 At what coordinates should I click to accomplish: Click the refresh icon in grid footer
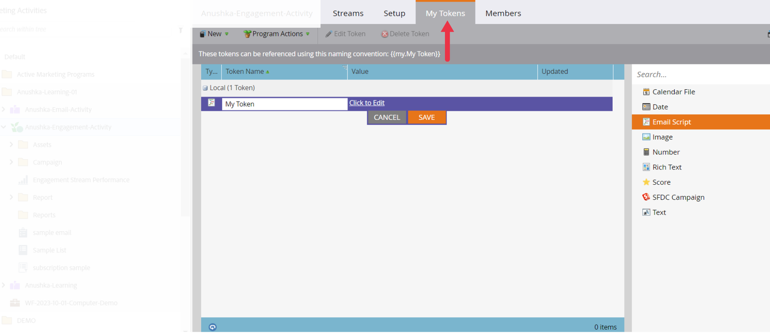point(212,327)
